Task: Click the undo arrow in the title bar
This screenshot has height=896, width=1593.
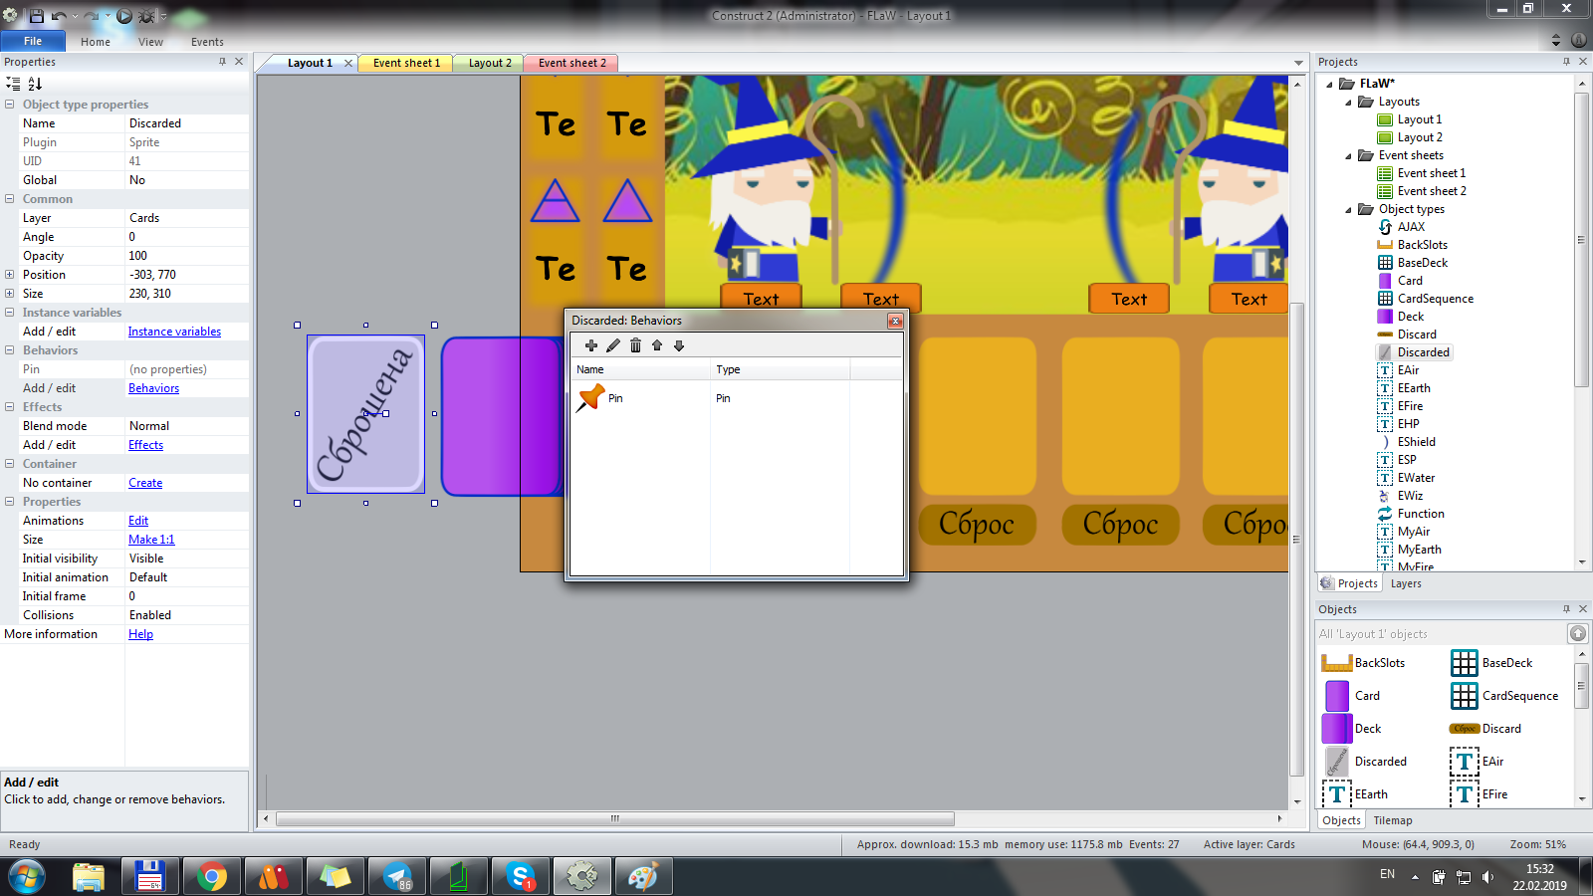Action: point(59,16)
